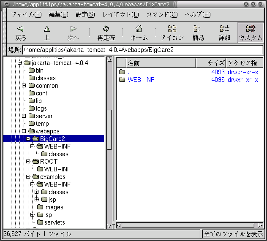Sort by the Name (名前) column header
267x241 pixels.
pyautogui.click(x=161, y=63)
